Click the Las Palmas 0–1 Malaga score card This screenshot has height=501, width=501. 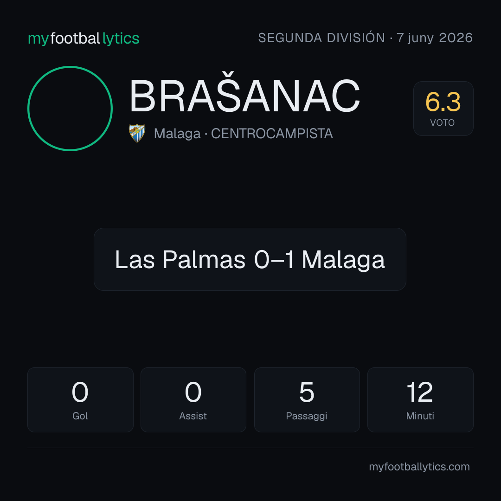tap(250, 259)
